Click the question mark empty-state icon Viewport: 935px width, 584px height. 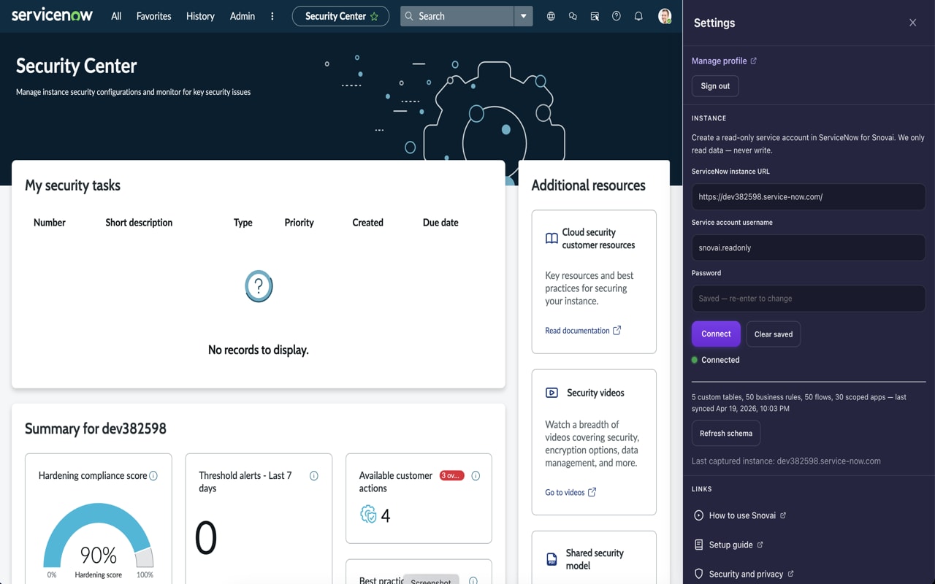[259, 286]
